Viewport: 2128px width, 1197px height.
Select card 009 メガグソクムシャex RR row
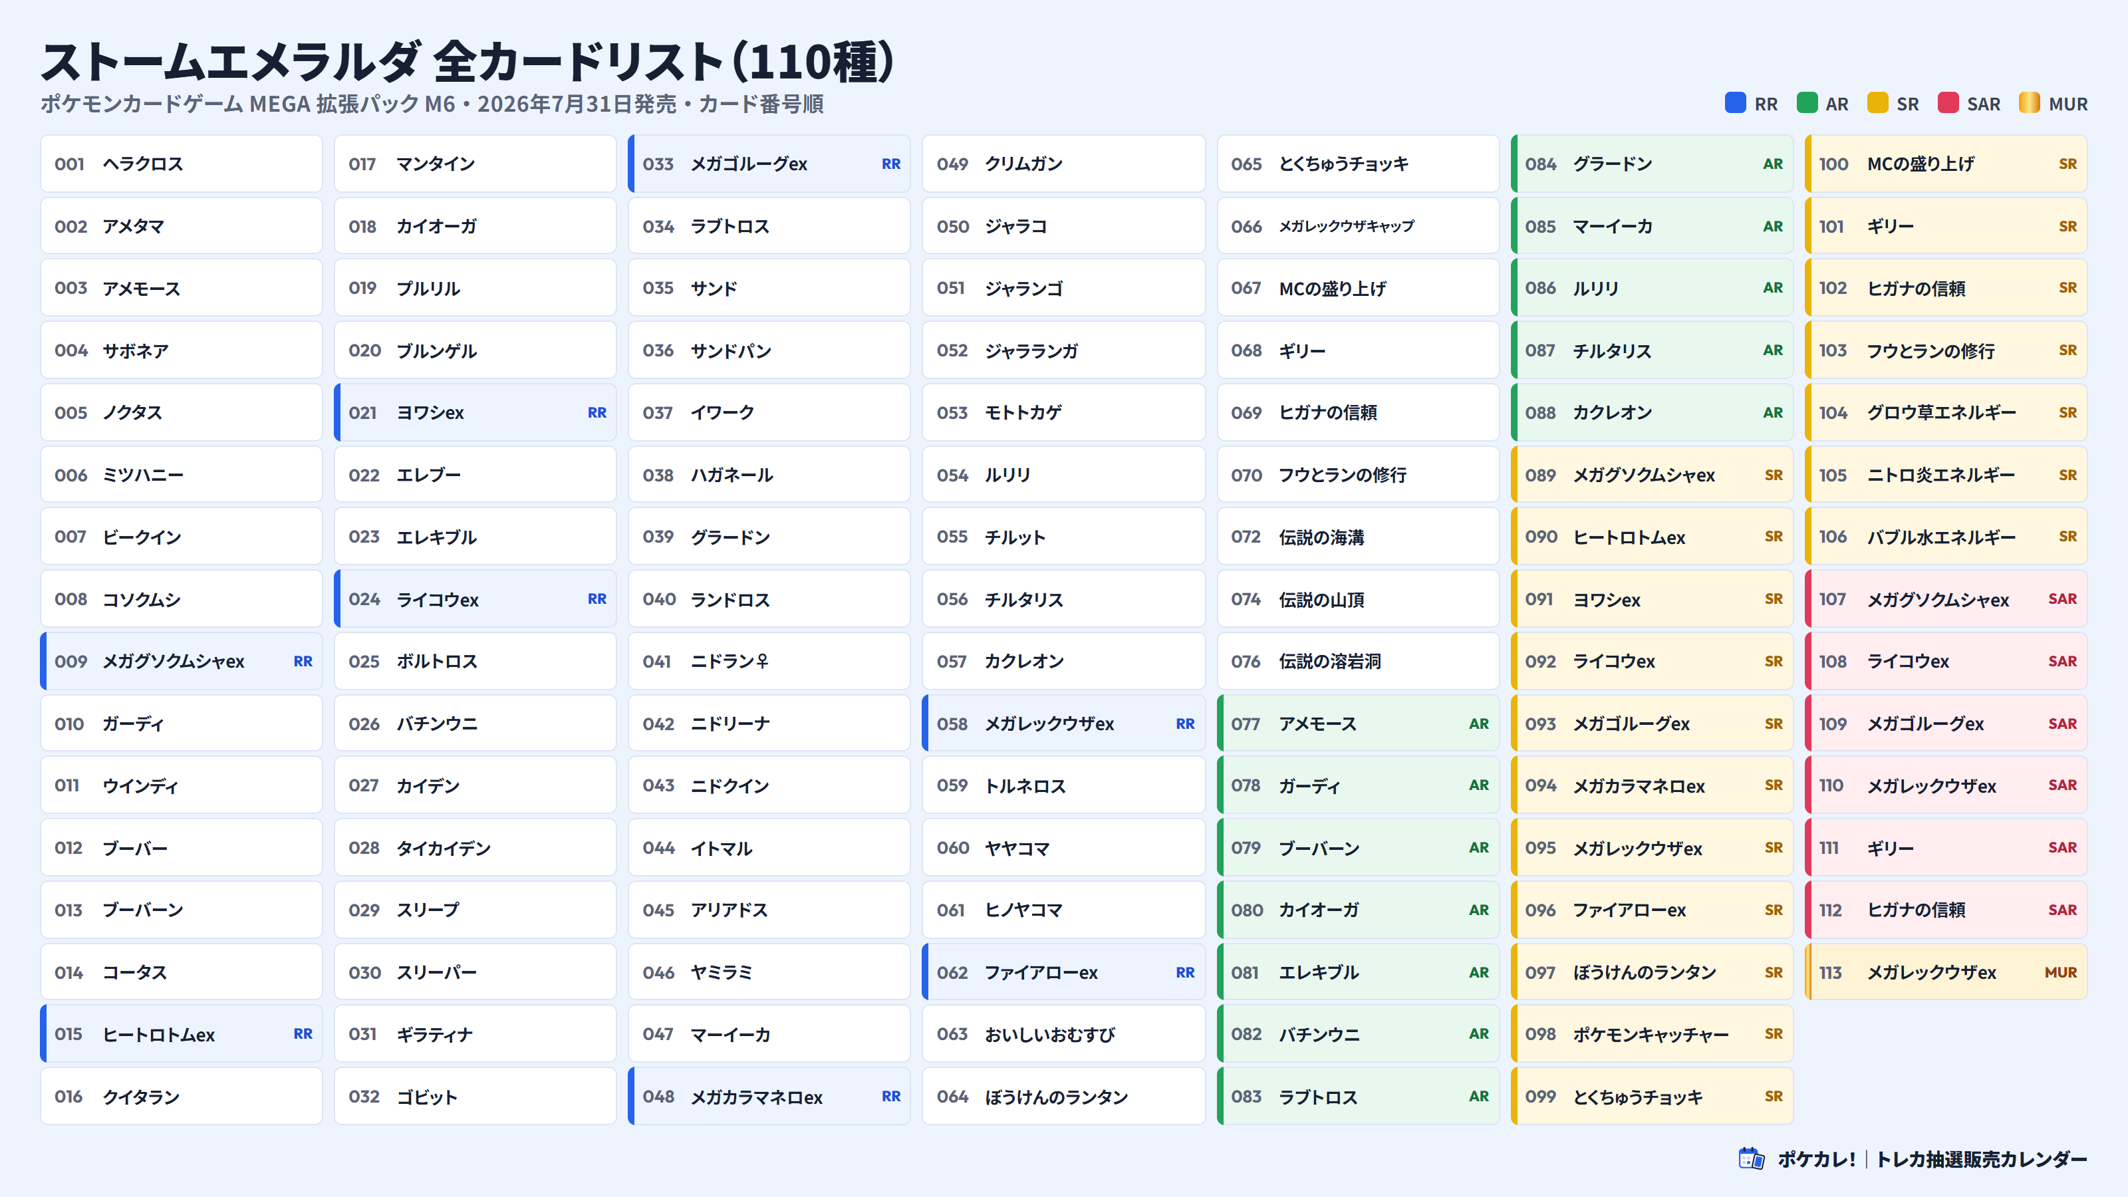[181, 661]
